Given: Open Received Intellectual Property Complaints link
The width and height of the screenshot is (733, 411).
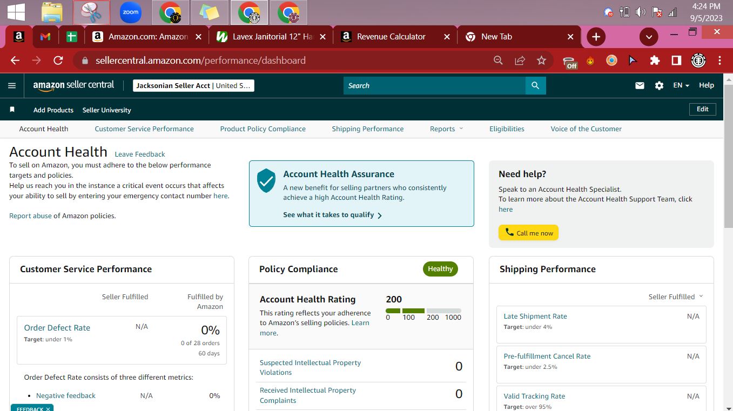Looking at the screenshot, I should click(308, 395).
